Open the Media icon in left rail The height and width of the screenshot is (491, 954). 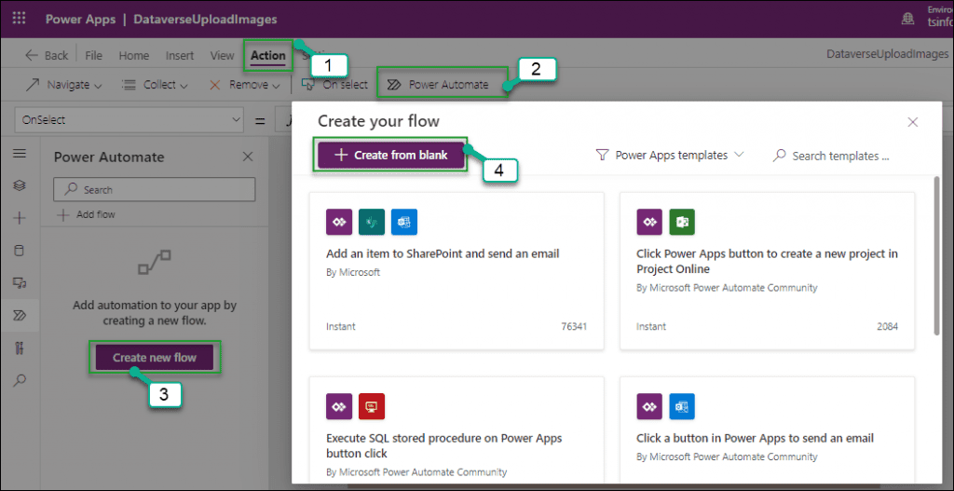(20, 282)
